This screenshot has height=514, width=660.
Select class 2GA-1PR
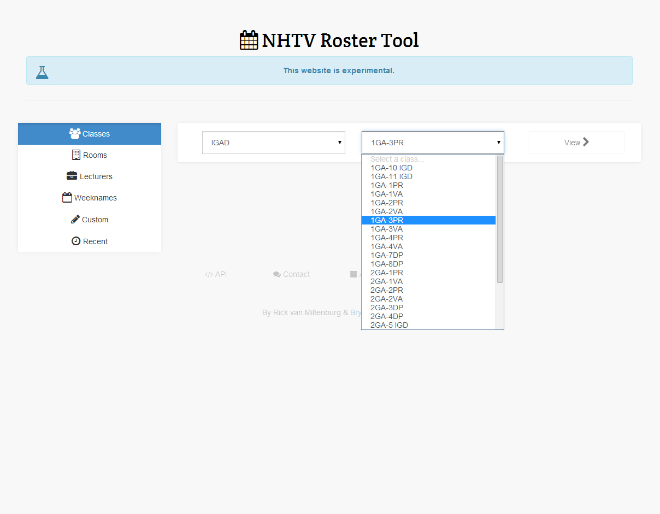[428, 273]
